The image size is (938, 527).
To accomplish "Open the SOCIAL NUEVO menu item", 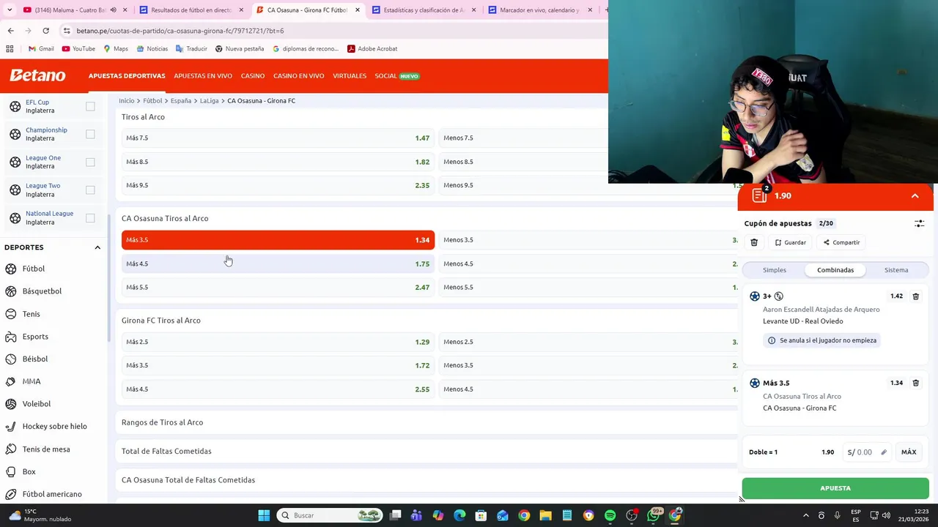I will 397,76.
